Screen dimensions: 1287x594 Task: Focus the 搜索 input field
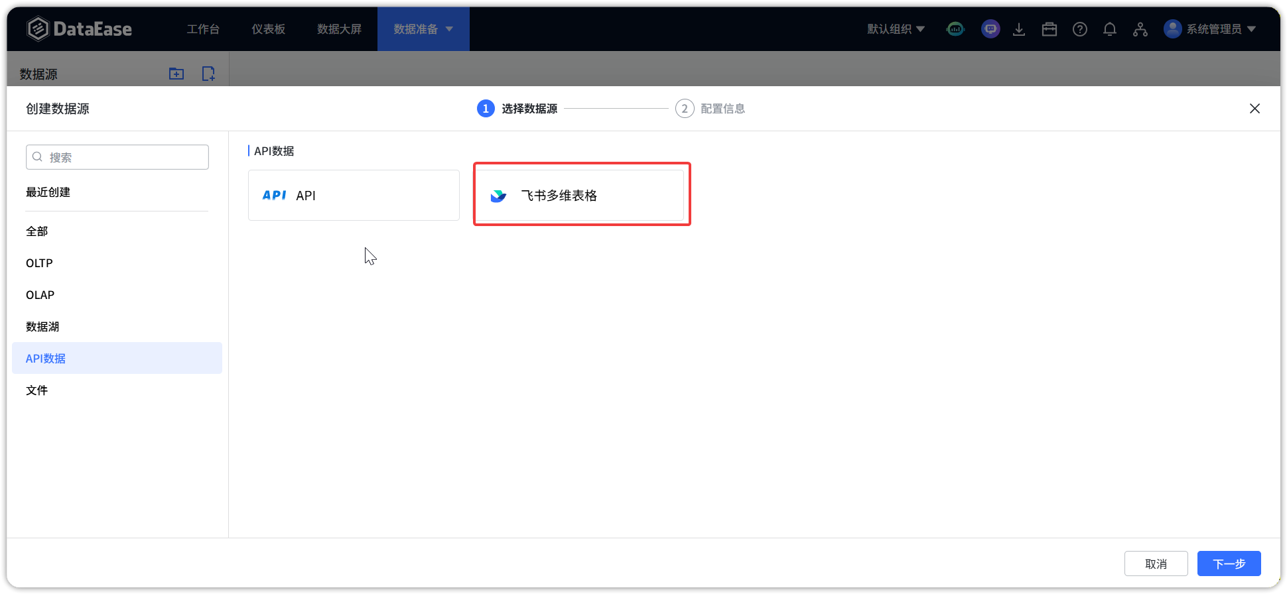tap(117, 157)
